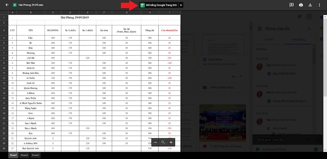Screen dimensions: 327x159
Task: Reset zoom with the magnifier icon
Action: [163, 142]
